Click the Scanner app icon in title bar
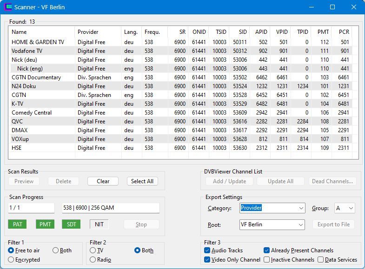The height and width of the screenshot is (269, 365). coord(8,7)
